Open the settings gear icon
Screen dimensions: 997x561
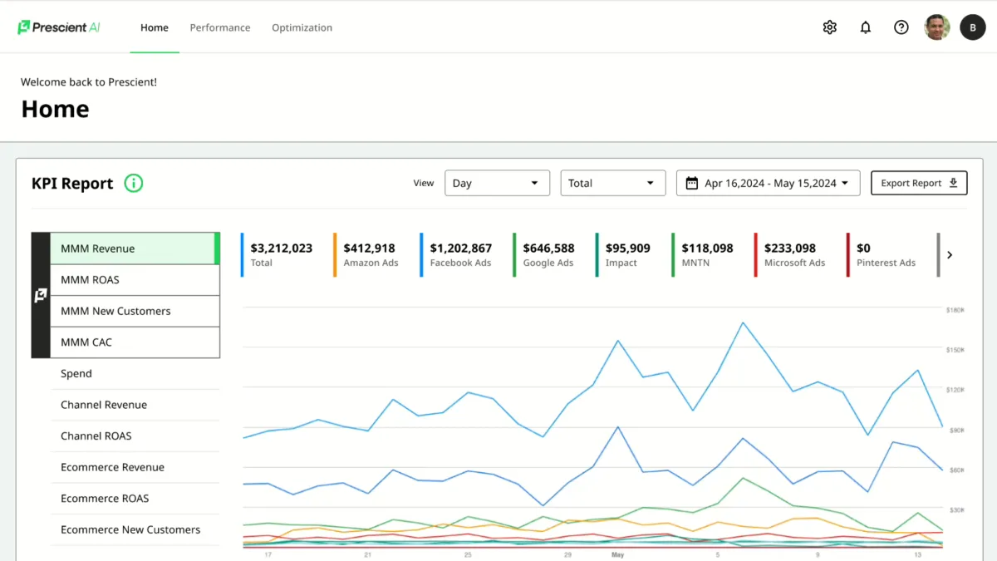829,27
